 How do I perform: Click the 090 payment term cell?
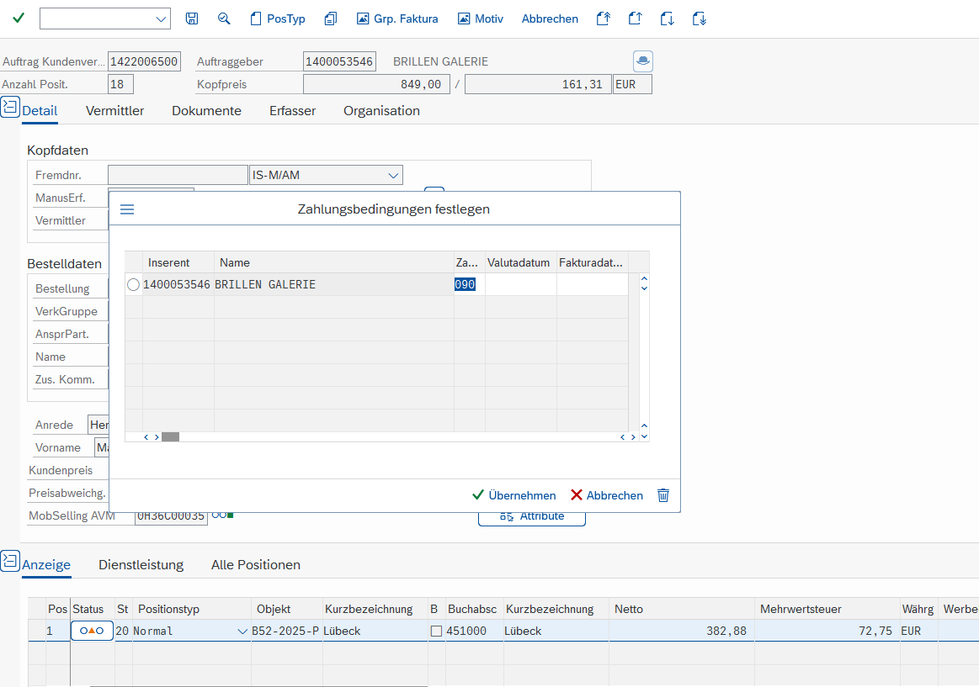tap(469, 284)
